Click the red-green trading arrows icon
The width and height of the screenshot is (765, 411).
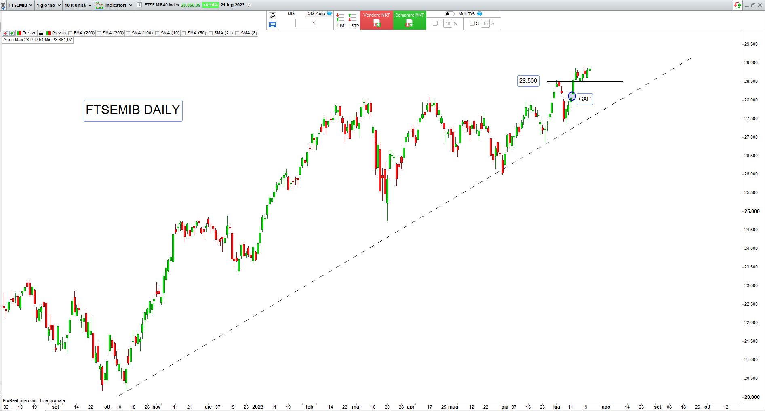(738, 5)
